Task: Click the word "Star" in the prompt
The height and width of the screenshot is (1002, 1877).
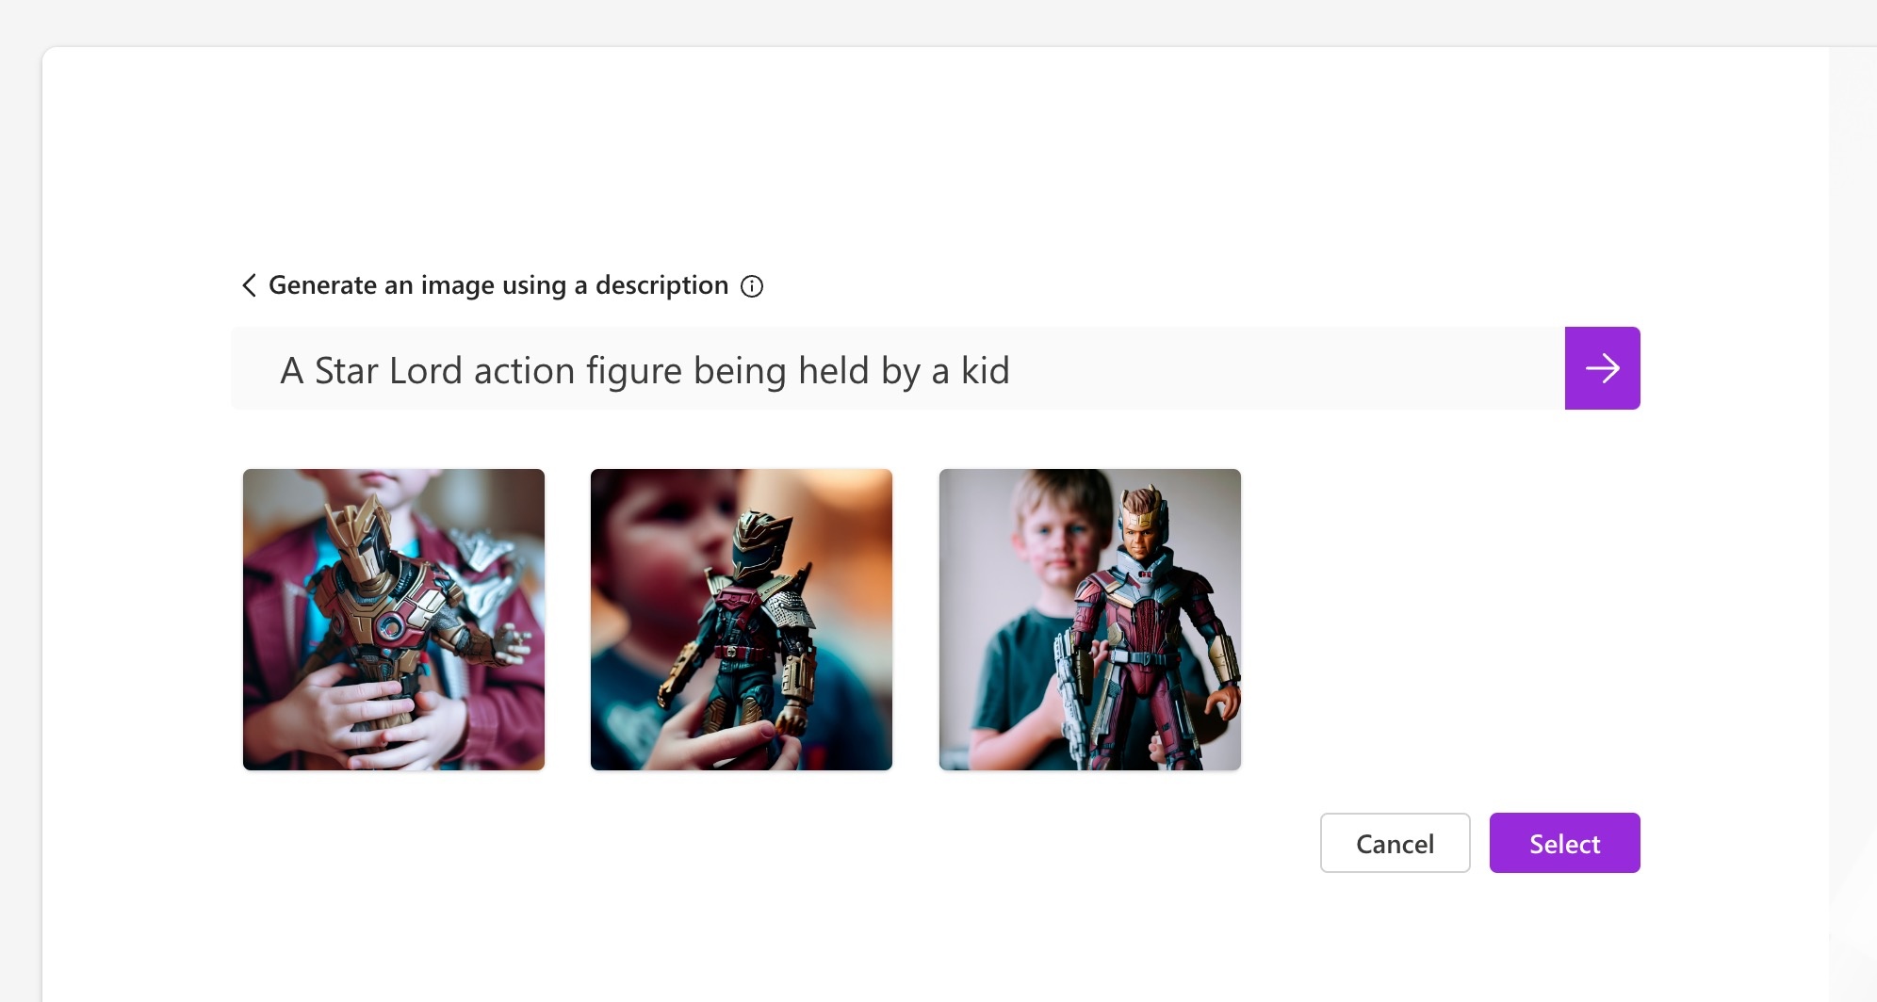Action: [x=346, y=371]
